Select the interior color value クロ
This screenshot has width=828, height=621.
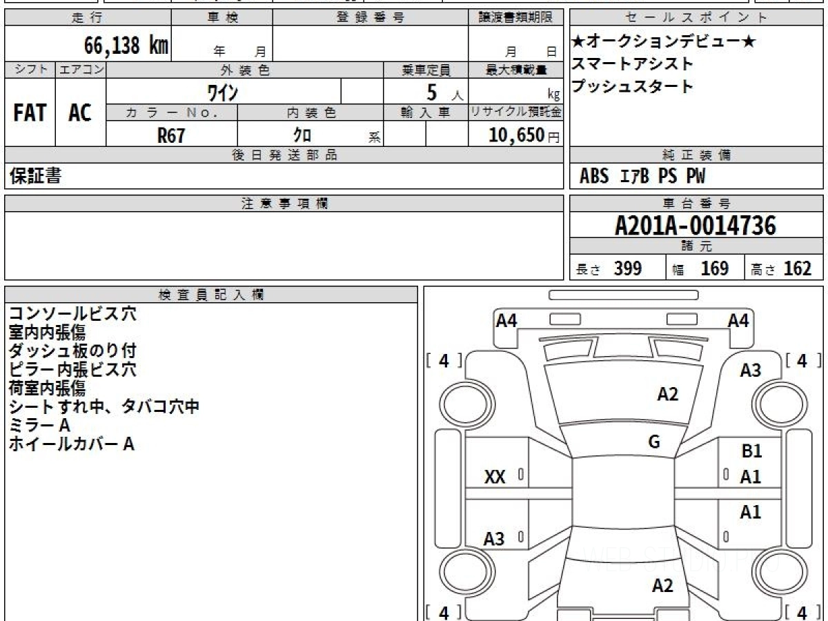tap(302, 135)
